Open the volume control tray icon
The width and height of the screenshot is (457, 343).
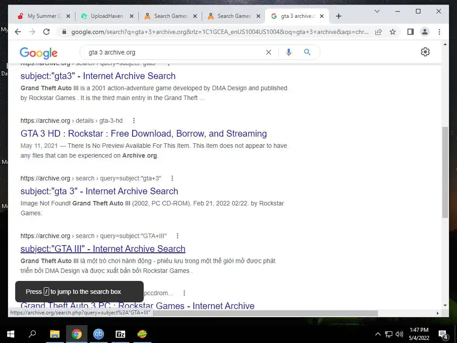(x=399, y=334)
